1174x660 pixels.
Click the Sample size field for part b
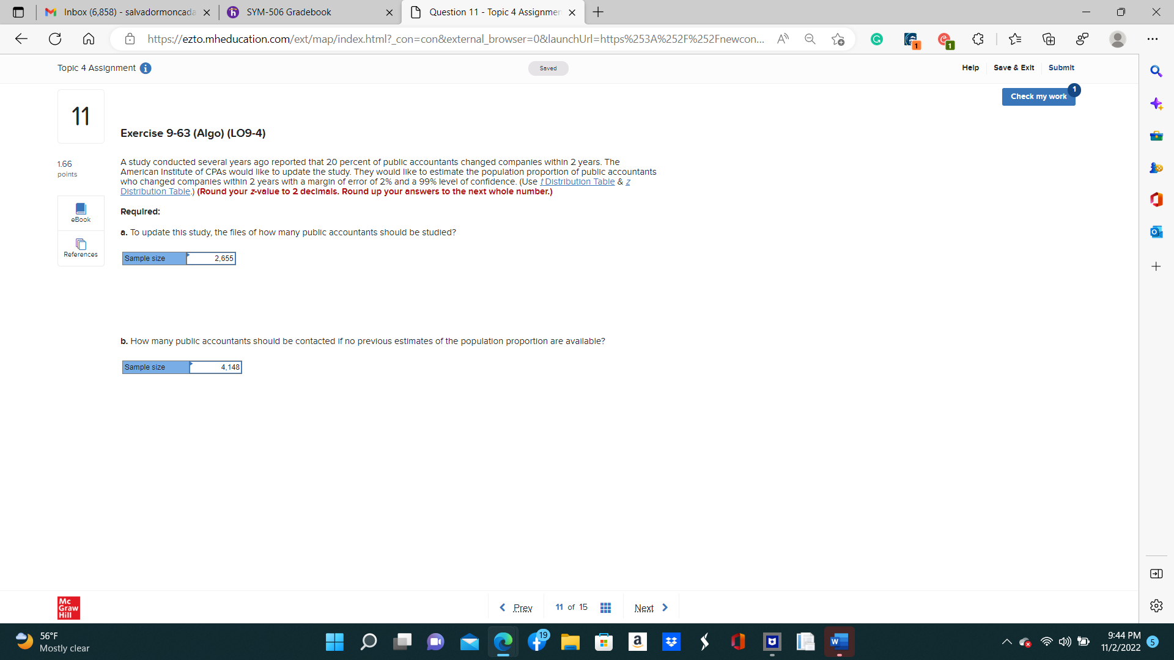coord(215,367)
